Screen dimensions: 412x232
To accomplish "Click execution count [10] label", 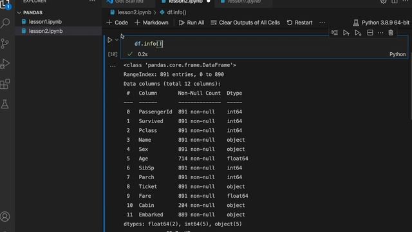I will [x=113, y=54].
